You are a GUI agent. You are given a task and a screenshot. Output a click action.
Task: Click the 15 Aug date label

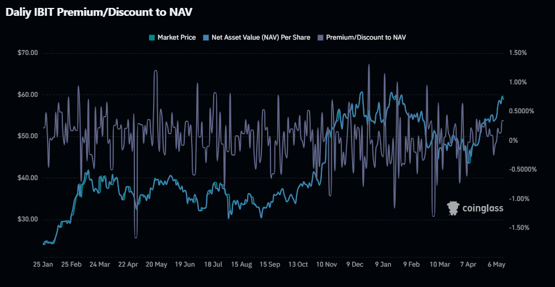tap(242, 264)
